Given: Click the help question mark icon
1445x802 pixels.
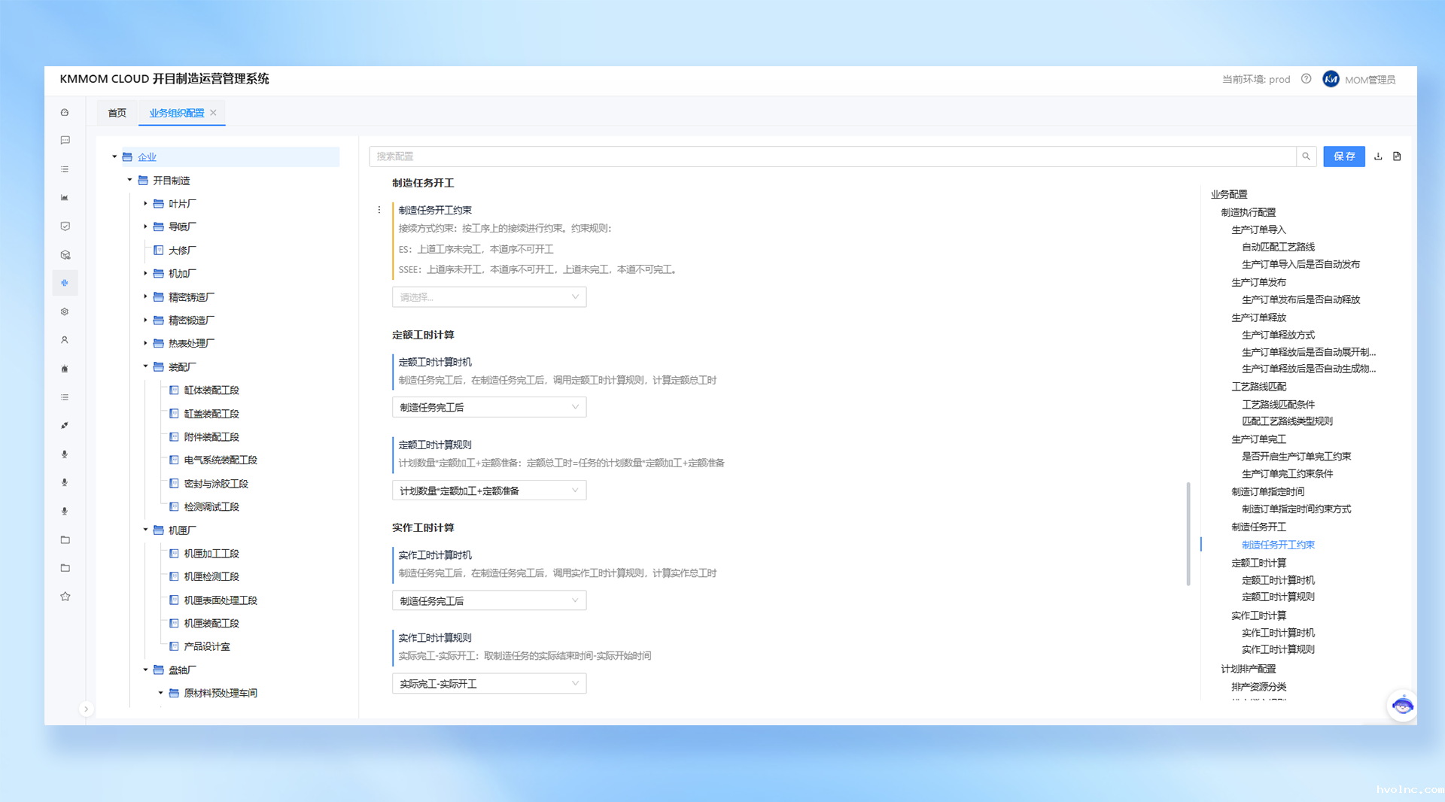Looking at the screenshot, I should click(1306, 79).
